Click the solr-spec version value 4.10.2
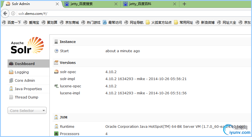Screen dimensions: 252x137 click(111, 72)
